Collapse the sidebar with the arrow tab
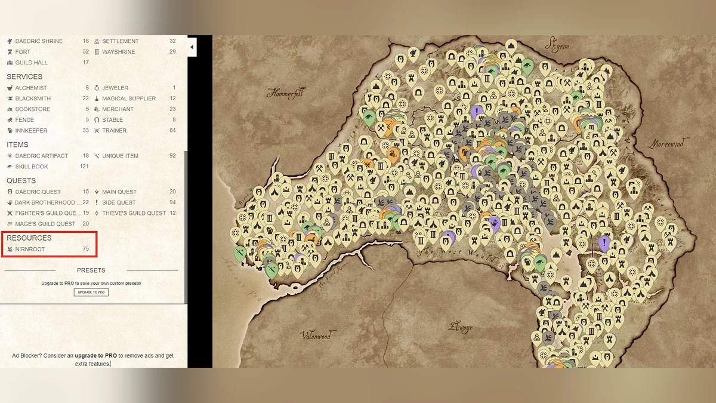The height and width of the screenshot is (403, 716). (x=192, y=47)
